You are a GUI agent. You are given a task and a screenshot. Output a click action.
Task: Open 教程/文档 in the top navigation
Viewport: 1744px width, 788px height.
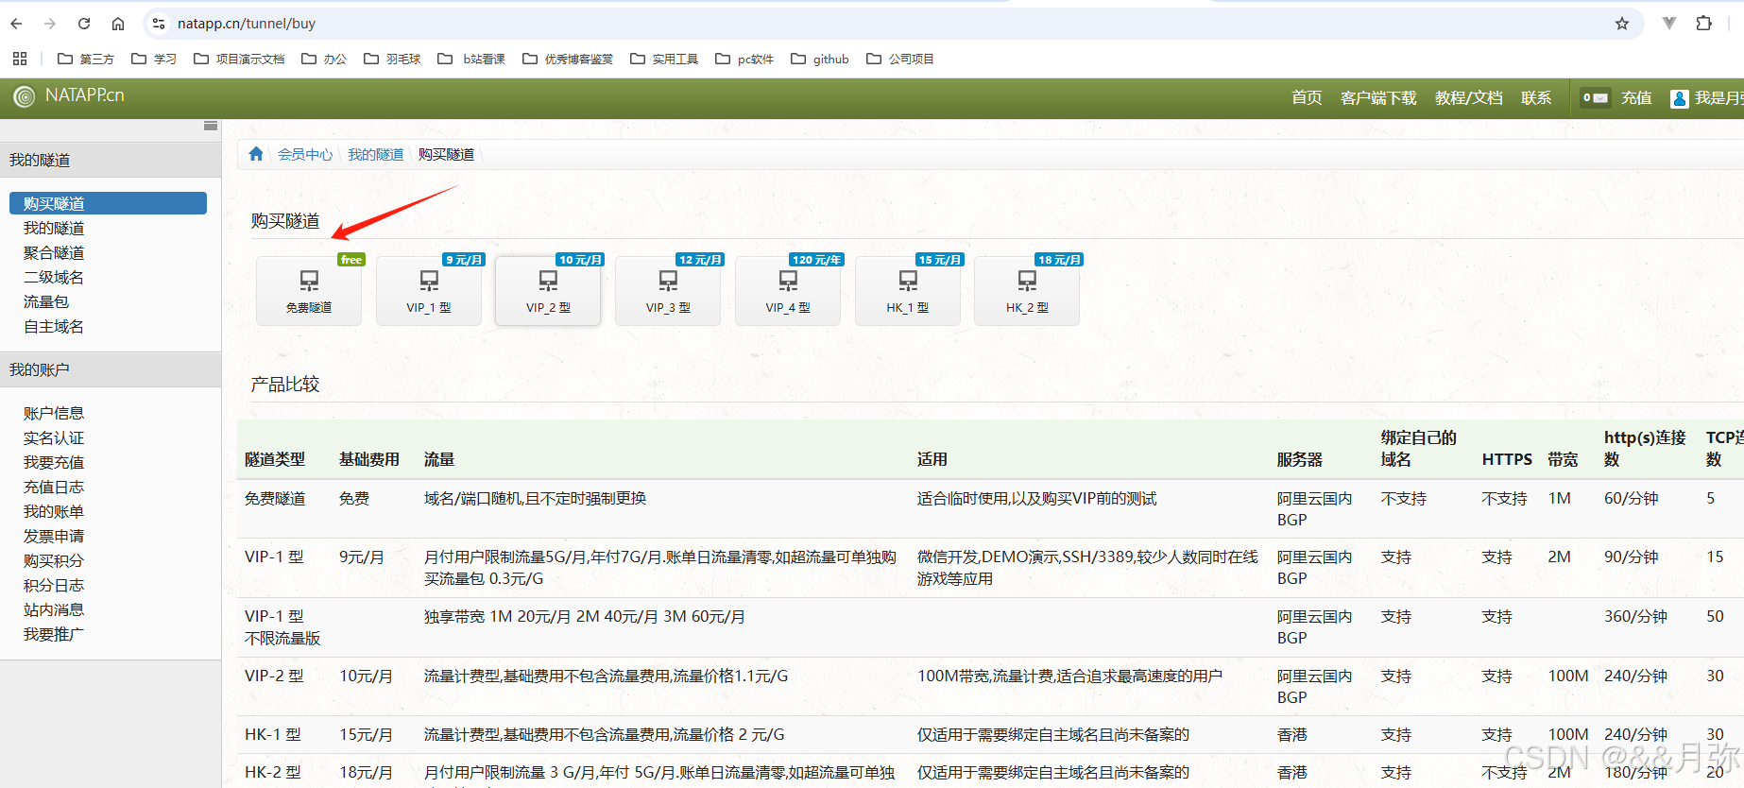(x=1468, y=97)
